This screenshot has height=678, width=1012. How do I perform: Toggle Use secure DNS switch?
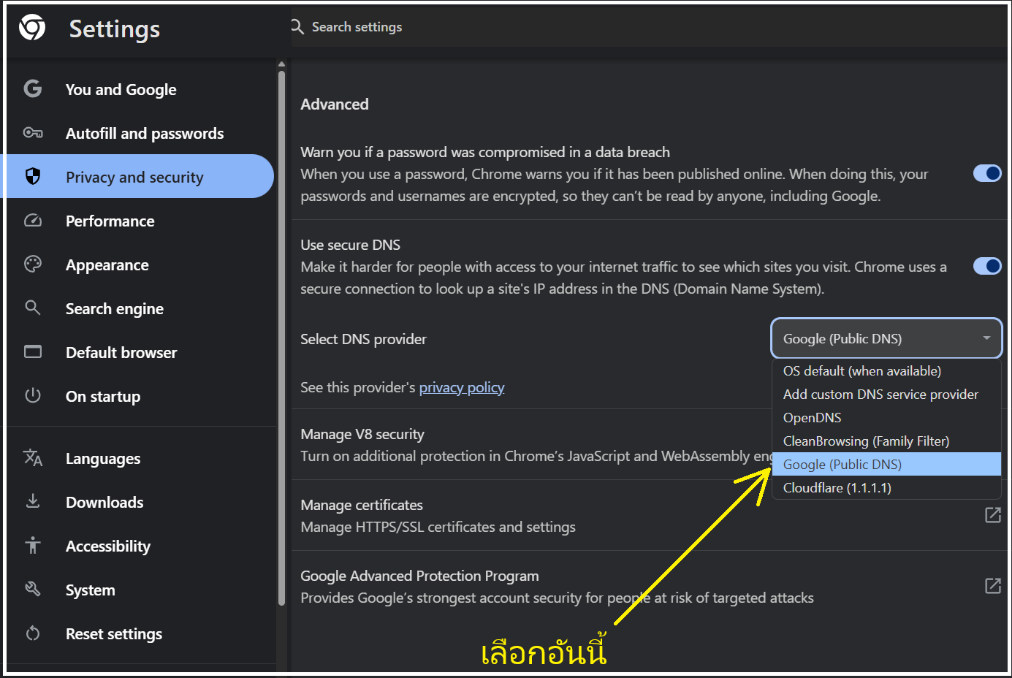coord(987,266)
